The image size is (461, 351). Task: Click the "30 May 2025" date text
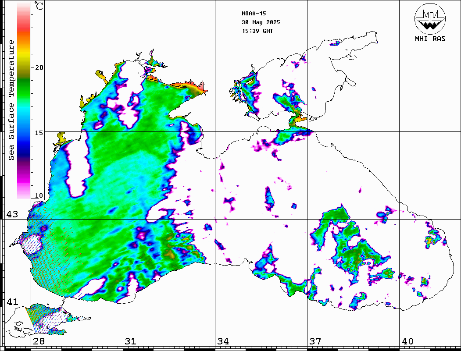[261, 22]
